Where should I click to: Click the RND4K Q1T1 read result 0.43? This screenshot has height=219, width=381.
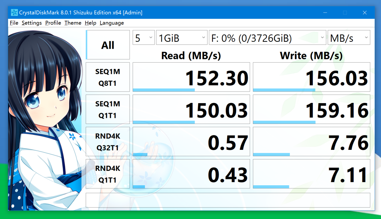tap(191, 174)
